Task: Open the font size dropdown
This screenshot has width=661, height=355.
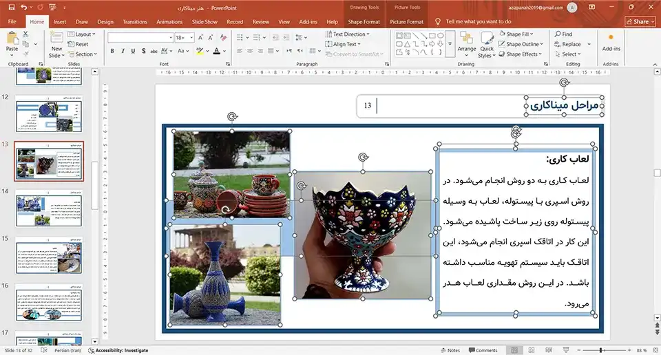Action: [191, 37]
